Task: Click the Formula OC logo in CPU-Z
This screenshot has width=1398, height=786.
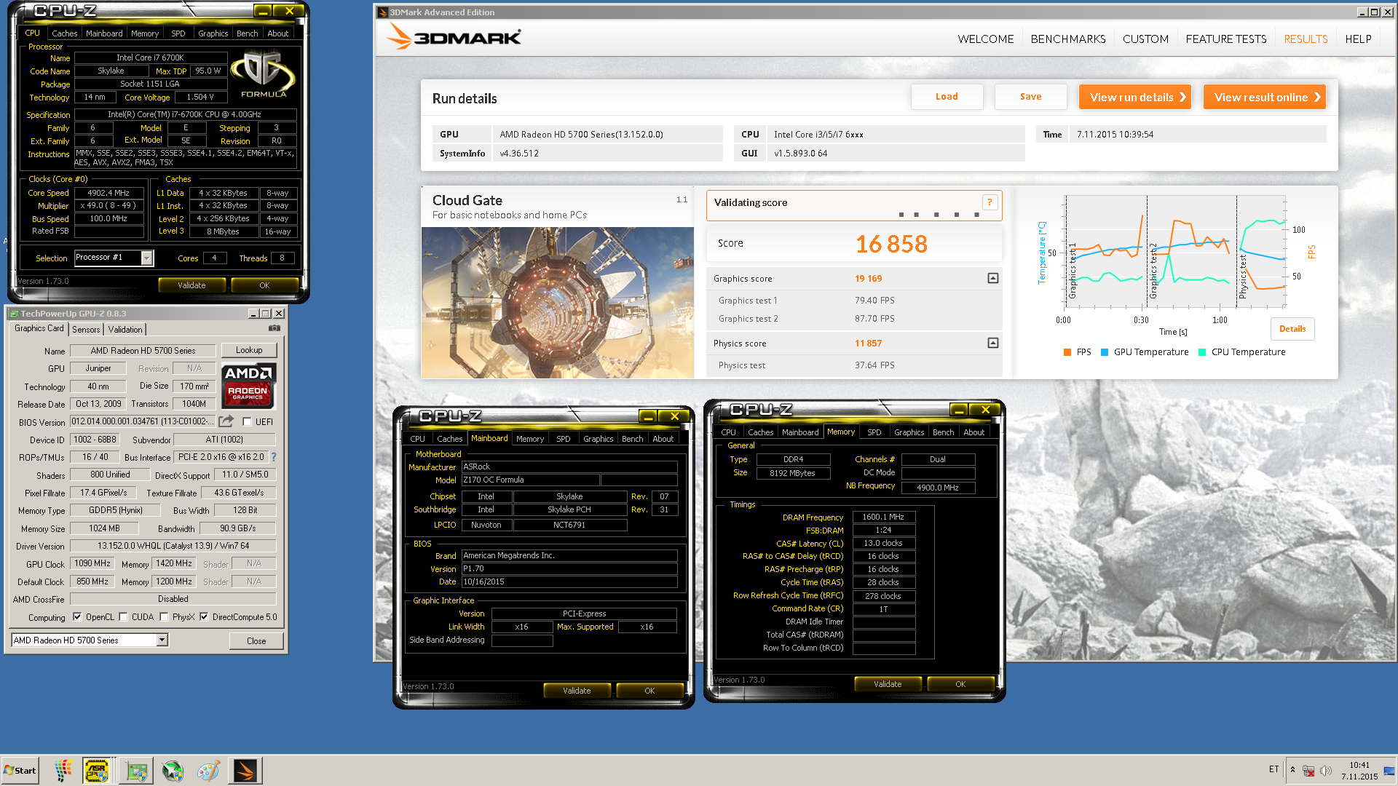Action: (x=264, y=74)
